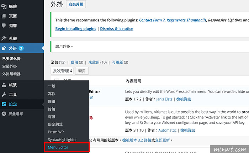Choose 寫作 in settings flyout
The width and height of the screenshot is (249, 153).
click(x=52, y=94)
